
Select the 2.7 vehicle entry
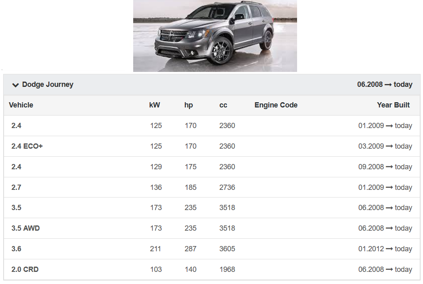16,187
